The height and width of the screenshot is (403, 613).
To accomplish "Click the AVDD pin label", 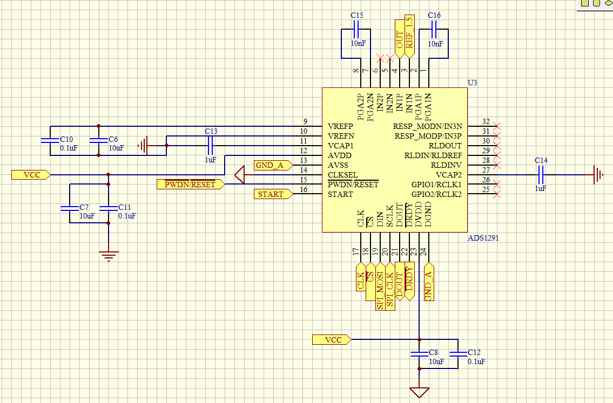I will [339, 155].
